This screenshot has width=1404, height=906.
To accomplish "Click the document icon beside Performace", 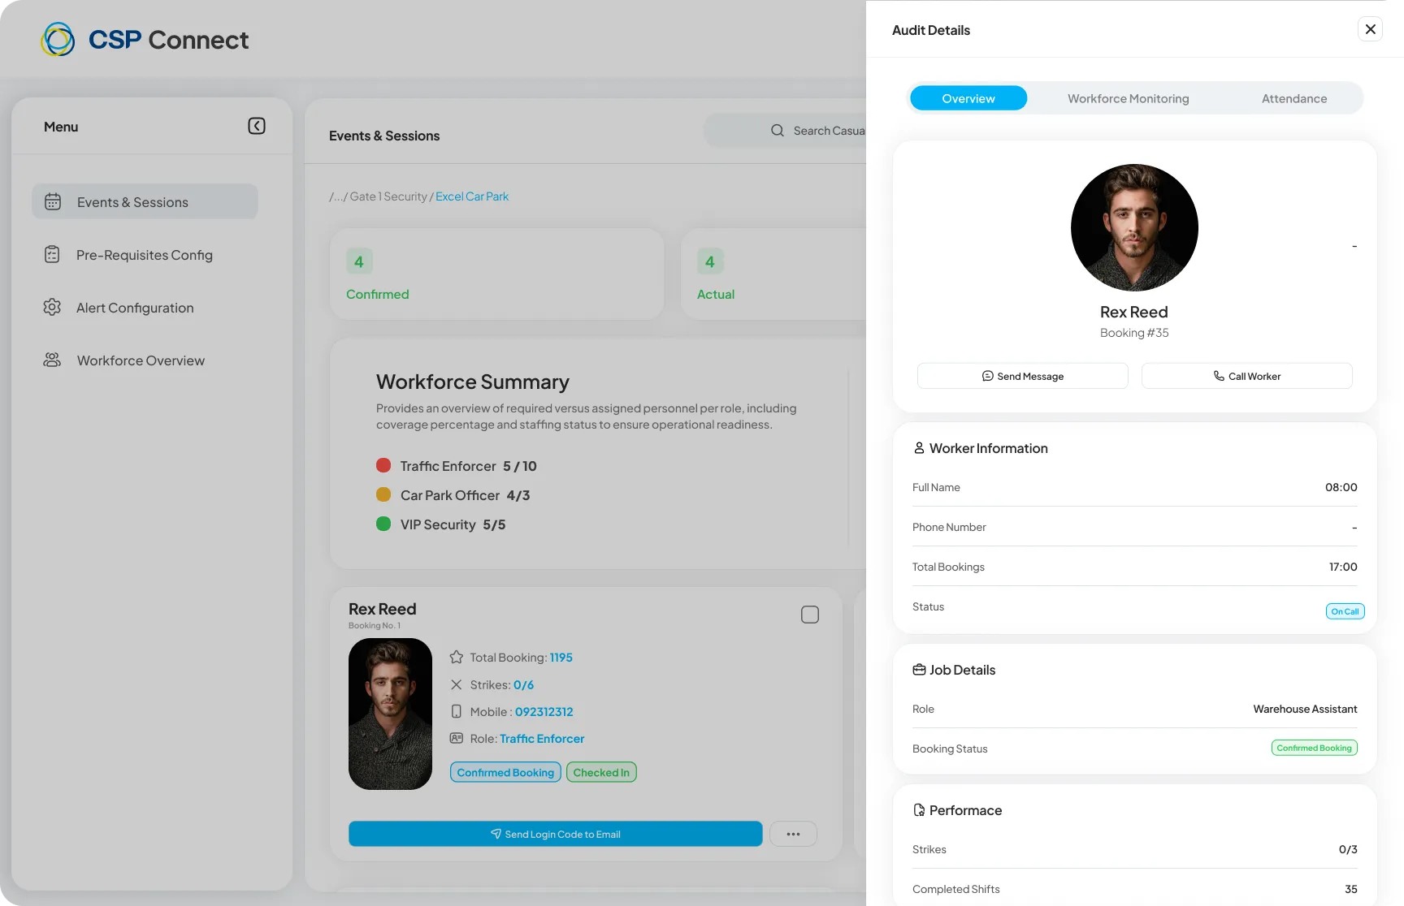I will [x=919, y=809].
